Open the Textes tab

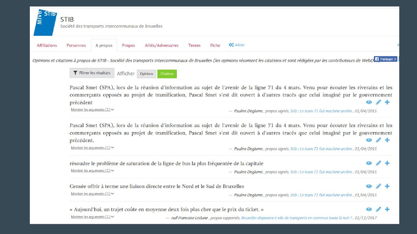(x=194, y=45)
